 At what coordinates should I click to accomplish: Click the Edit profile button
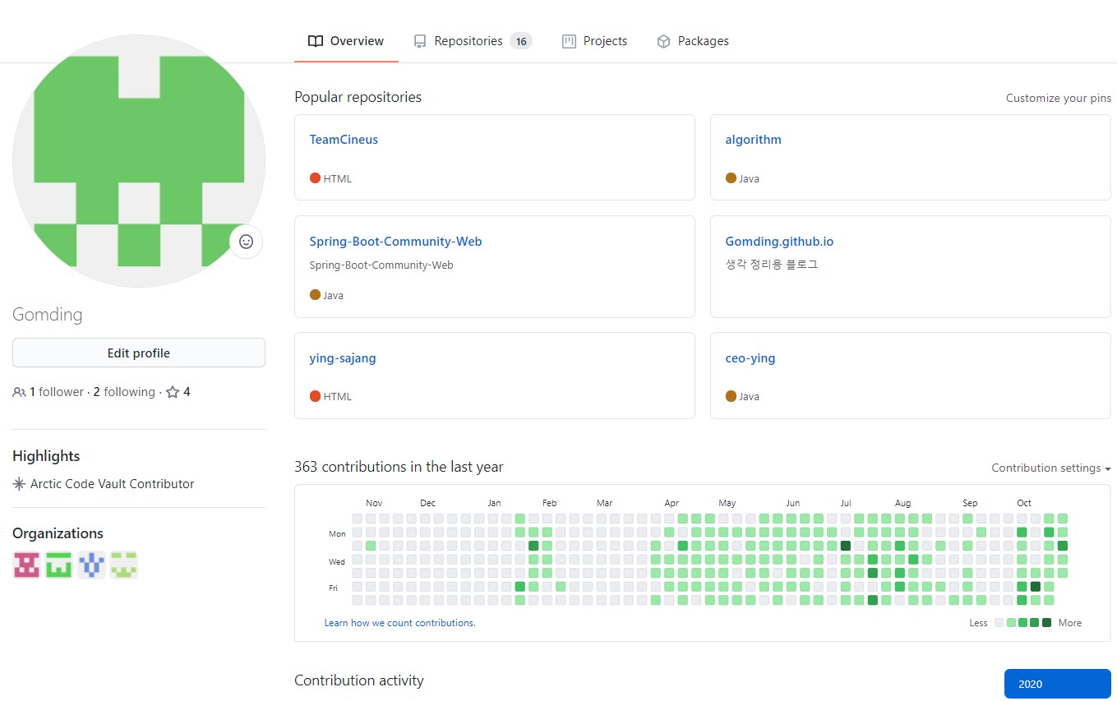point(139,353)
